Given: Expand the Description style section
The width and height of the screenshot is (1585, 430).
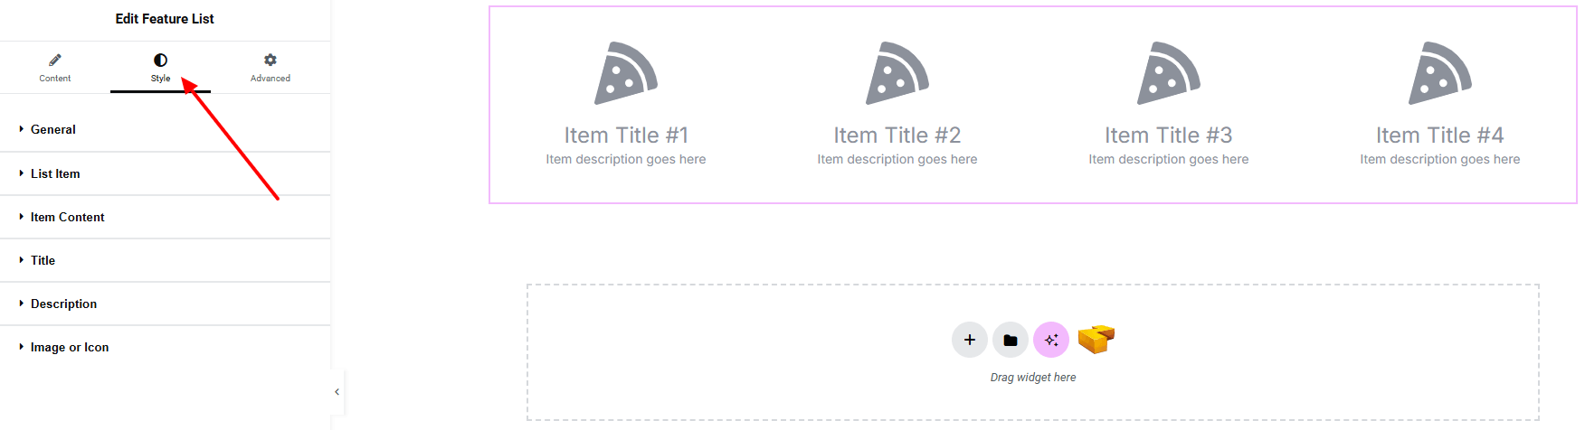Looking at the screenshot, I should pyautogui.click(x=63, y=304).
